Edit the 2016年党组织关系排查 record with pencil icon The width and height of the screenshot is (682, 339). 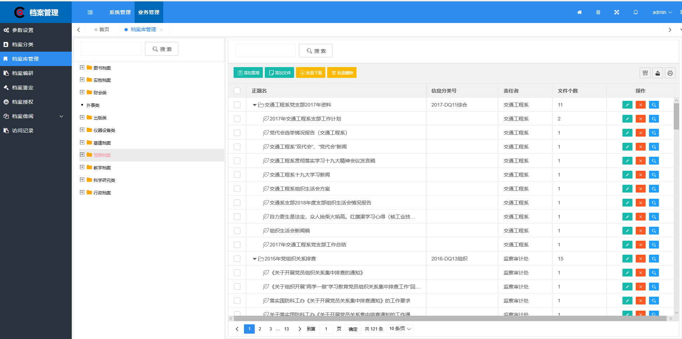[627, 258]
